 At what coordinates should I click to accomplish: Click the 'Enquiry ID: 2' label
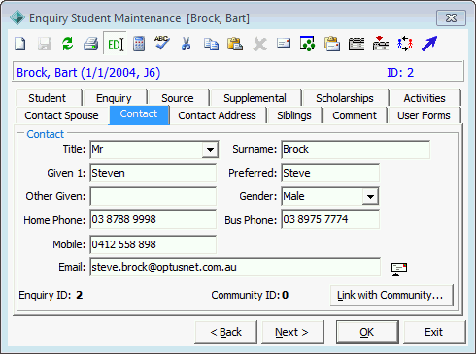(x=51, y=295)
